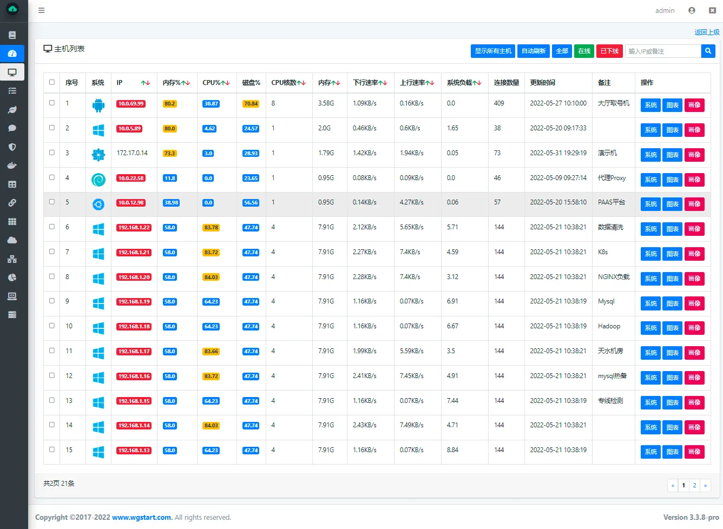Tick checkbox for host 10.0.22.58

tap(52, 177)
